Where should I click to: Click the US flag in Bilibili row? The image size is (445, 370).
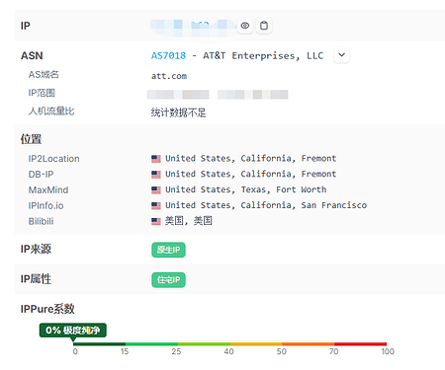tap(156, 221)
